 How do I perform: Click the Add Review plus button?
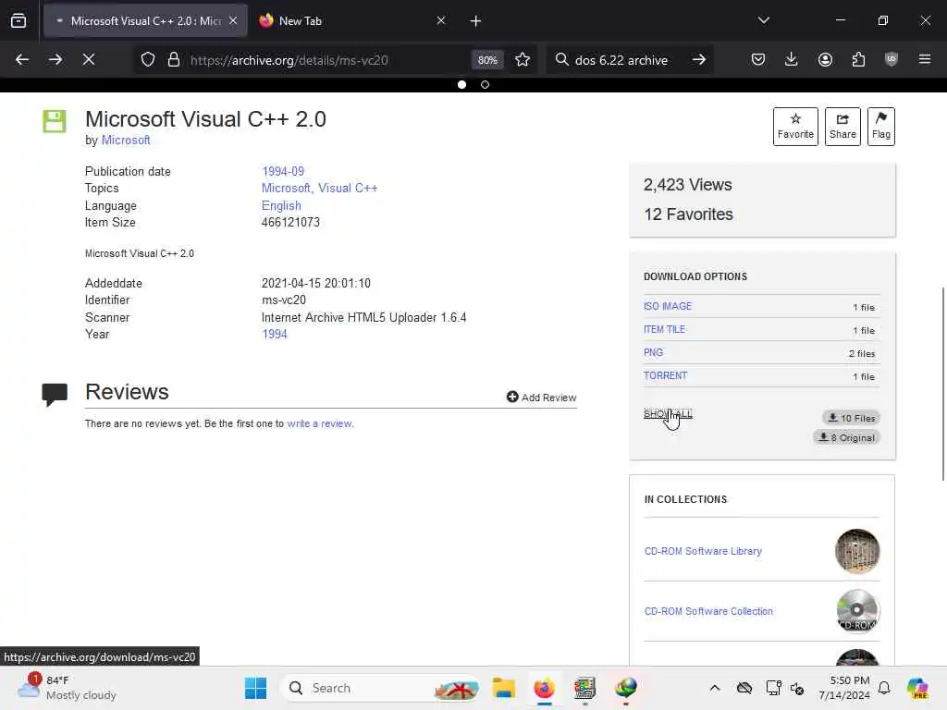541,398
